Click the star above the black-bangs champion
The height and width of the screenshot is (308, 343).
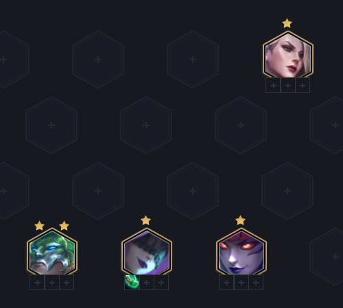pos(145,220)
